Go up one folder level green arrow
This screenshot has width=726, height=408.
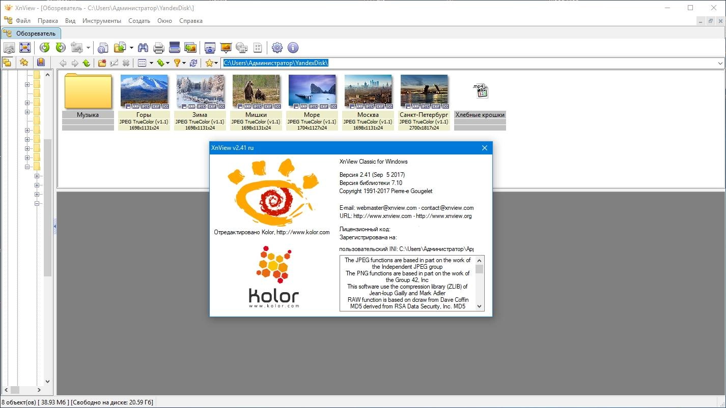tap(86, 63)
